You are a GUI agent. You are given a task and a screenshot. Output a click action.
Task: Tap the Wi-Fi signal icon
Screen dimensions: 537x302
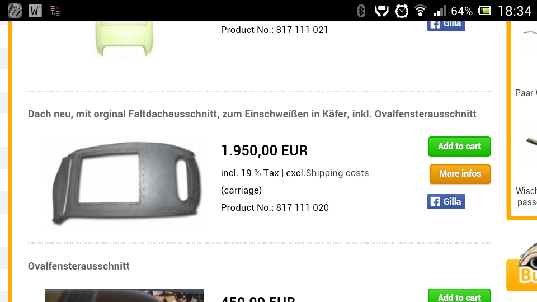tap(420, 11)
